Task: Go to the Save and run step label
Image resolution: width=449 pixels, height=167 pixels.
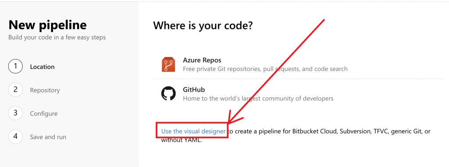Action: tap(48, 137)
